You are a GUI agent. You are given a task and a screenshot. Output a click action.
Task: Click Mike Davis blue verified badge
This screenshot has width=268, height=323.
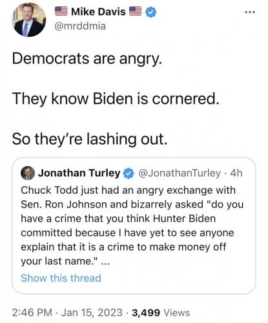(151, 12)
